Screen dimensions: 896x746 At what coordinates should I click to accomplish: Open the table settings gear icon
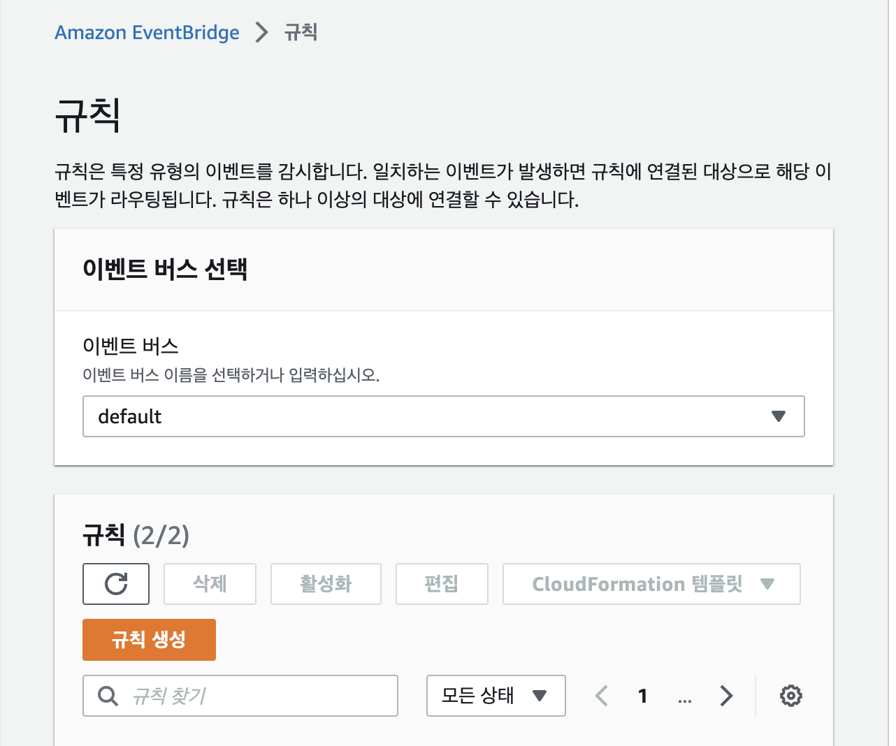(x=791, y=696)
